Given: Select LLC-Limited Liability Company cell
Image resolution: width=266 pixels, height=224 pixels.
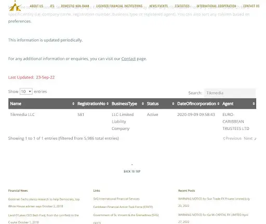Looking at the screenshot, I should pos(123,122).
